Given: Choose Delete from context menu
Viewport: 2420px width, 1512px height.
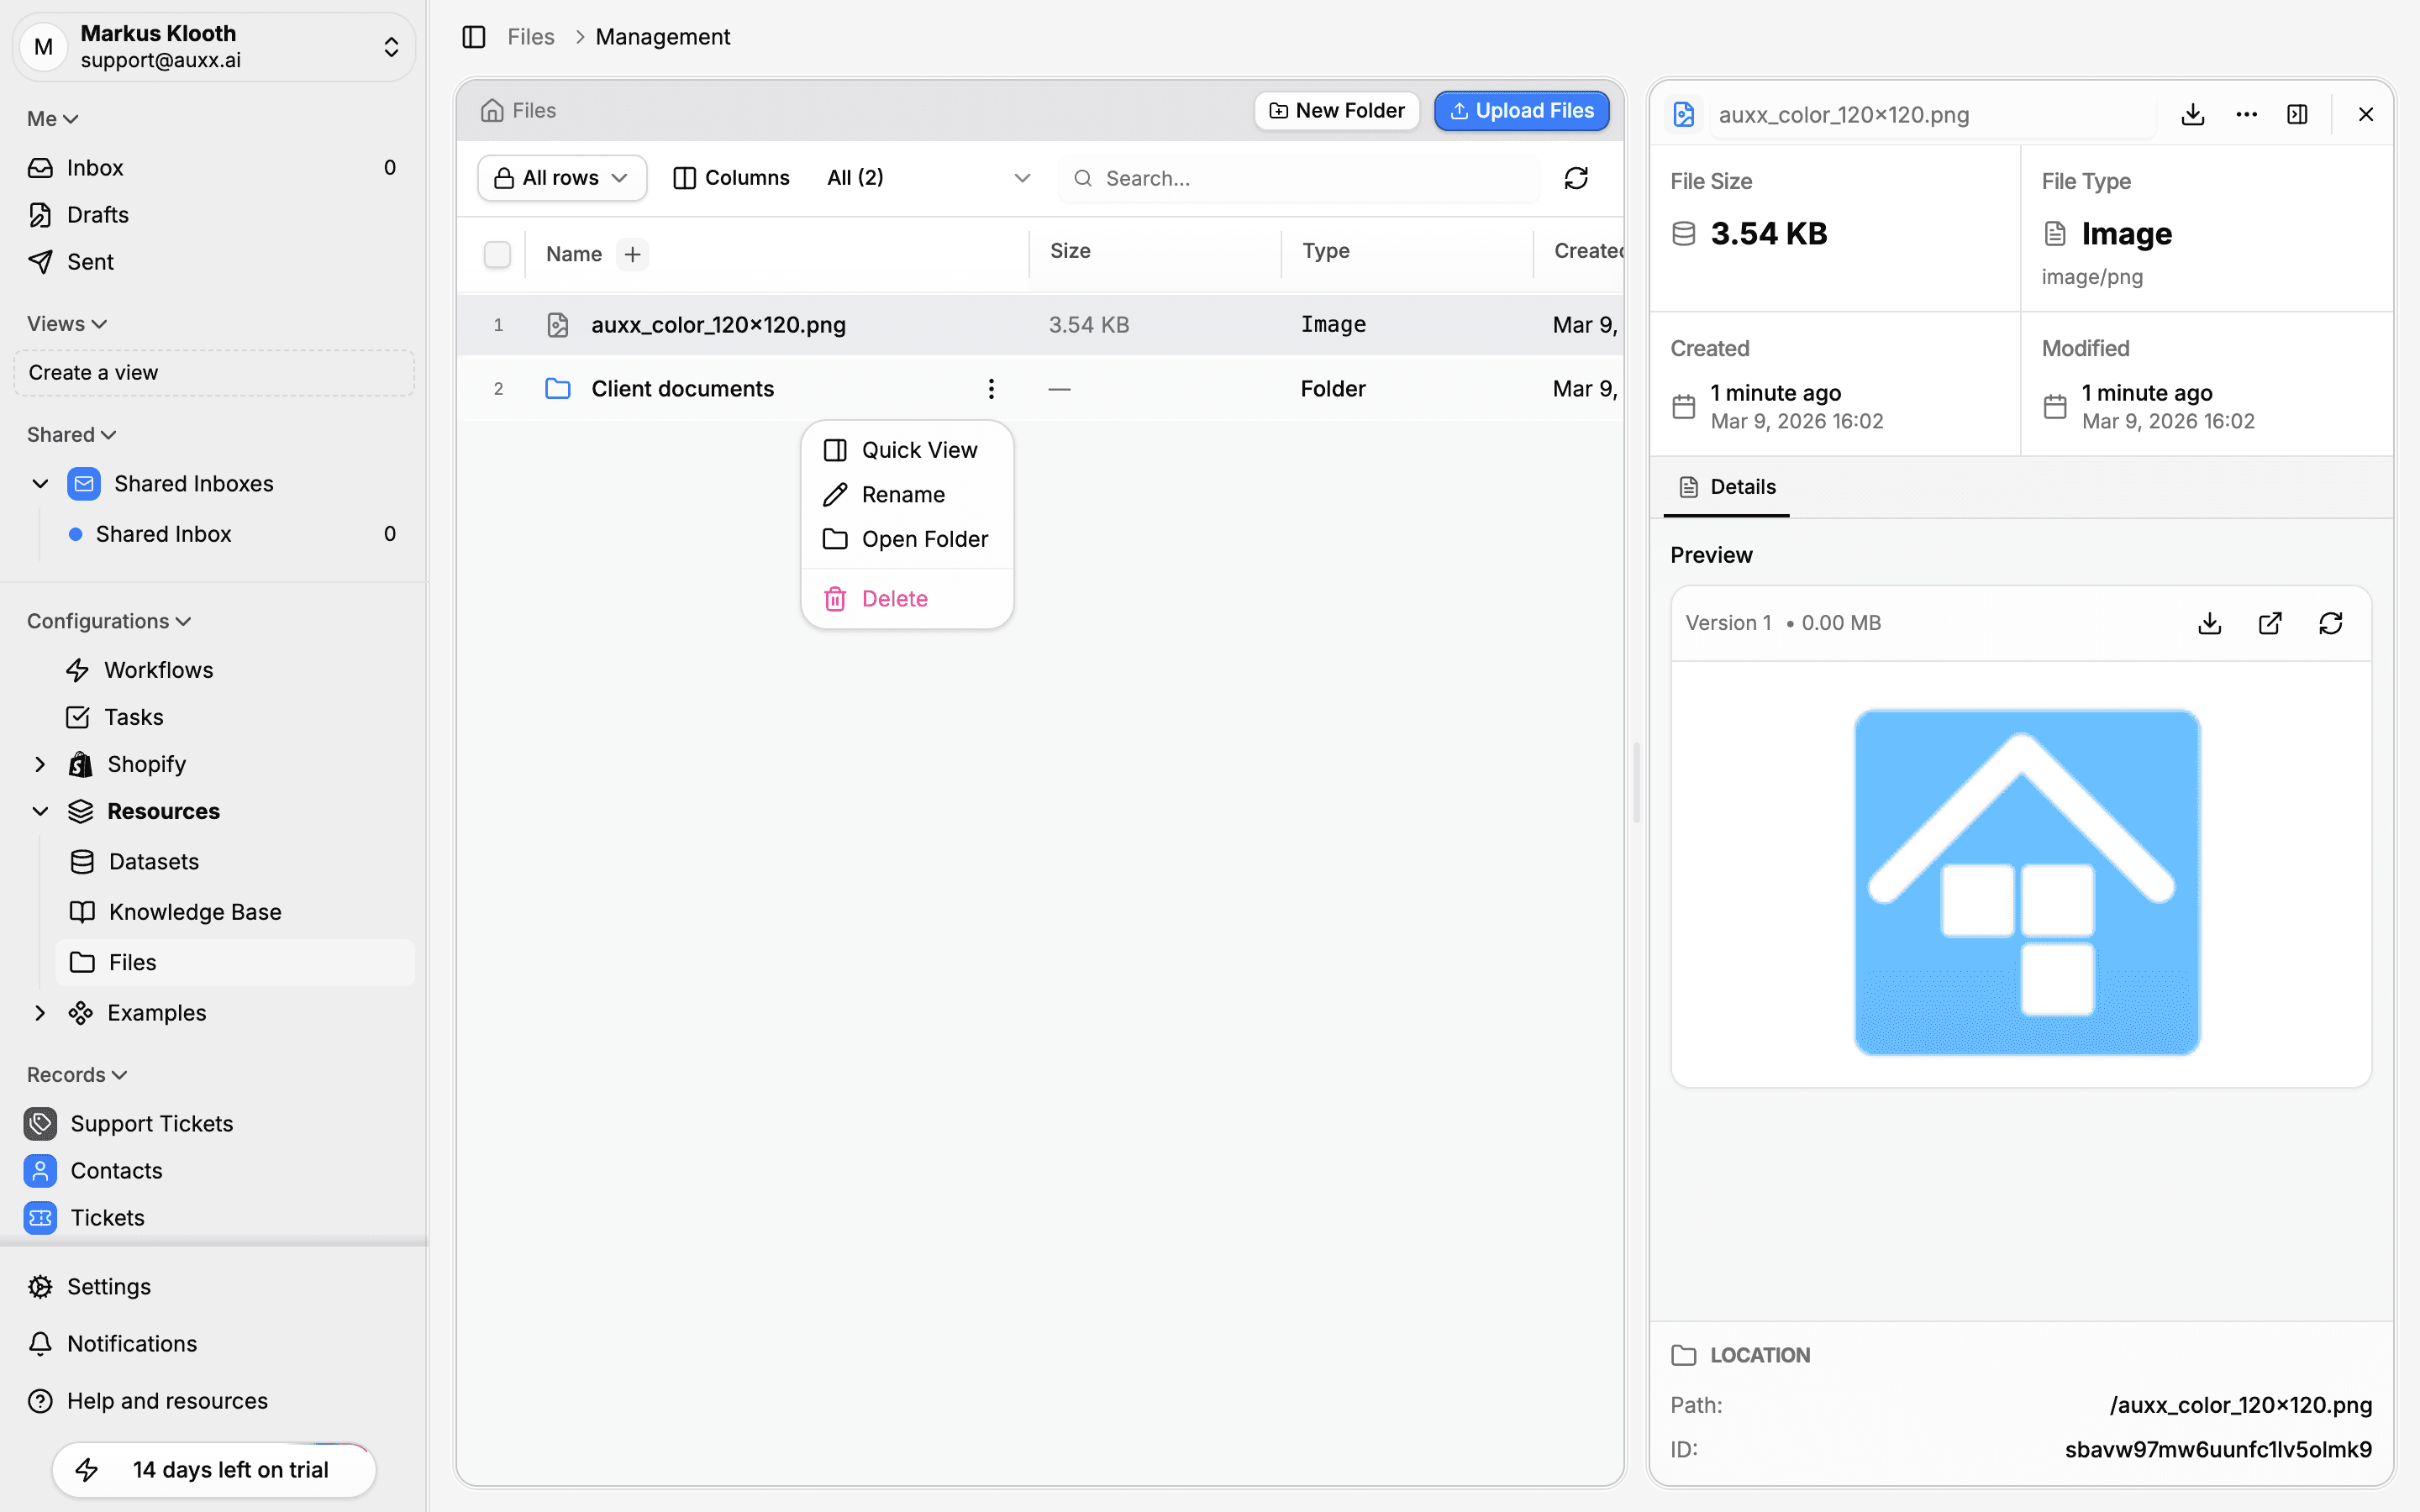Looking at the screenshot, I should pyautogui.click(x=907, y=599).
